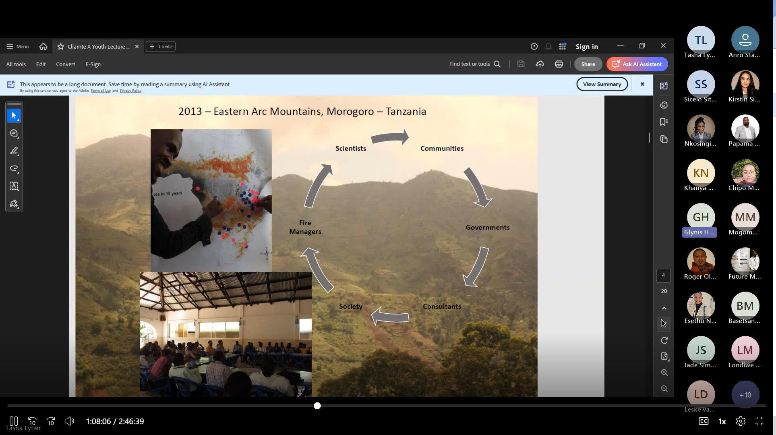The image size is (776, 435).
Task: Expand the +10 more participants
Action: tap(745, 395)
